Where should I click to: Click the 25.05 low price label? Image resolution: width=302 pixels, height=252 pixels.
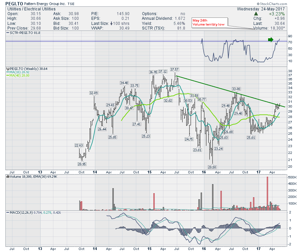[x=112, y=137]
